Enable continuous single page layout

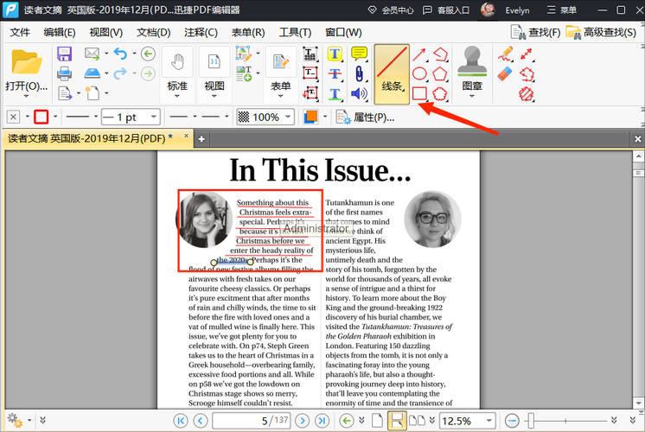[x=399, y=421]
